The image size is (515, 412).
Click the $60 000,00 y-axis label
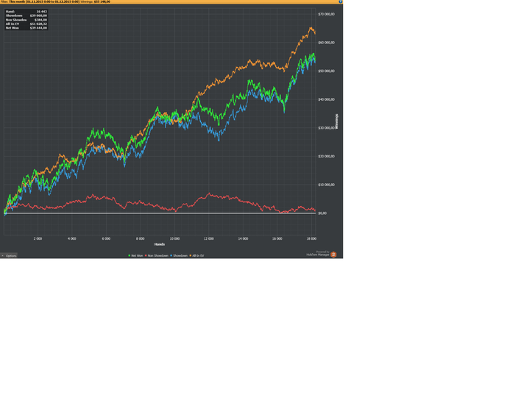pos(327,43)
